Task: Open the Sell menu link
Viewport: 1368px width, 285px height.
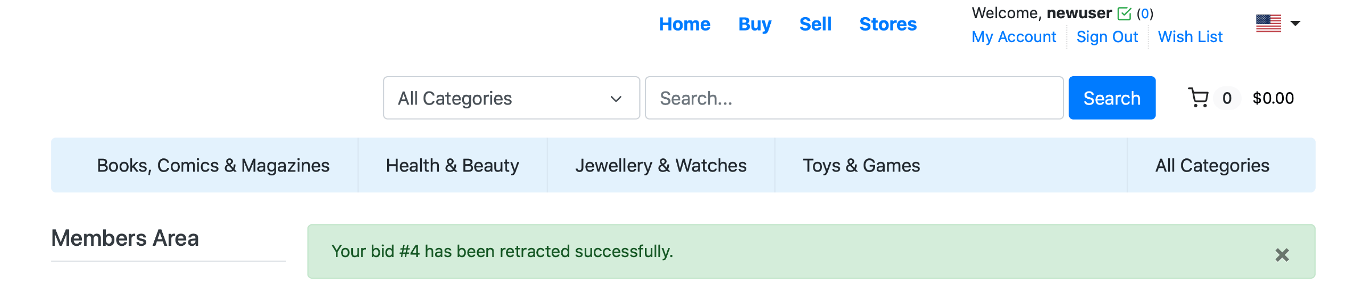Action: (x=815, y=24)
